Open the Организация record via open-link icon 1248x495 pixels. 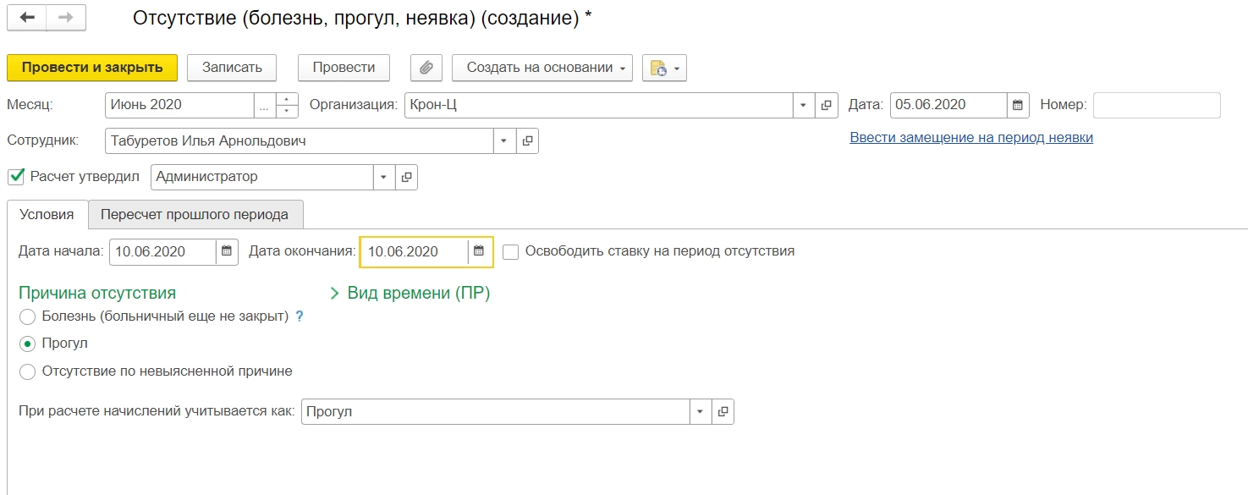tap(827, 106)
